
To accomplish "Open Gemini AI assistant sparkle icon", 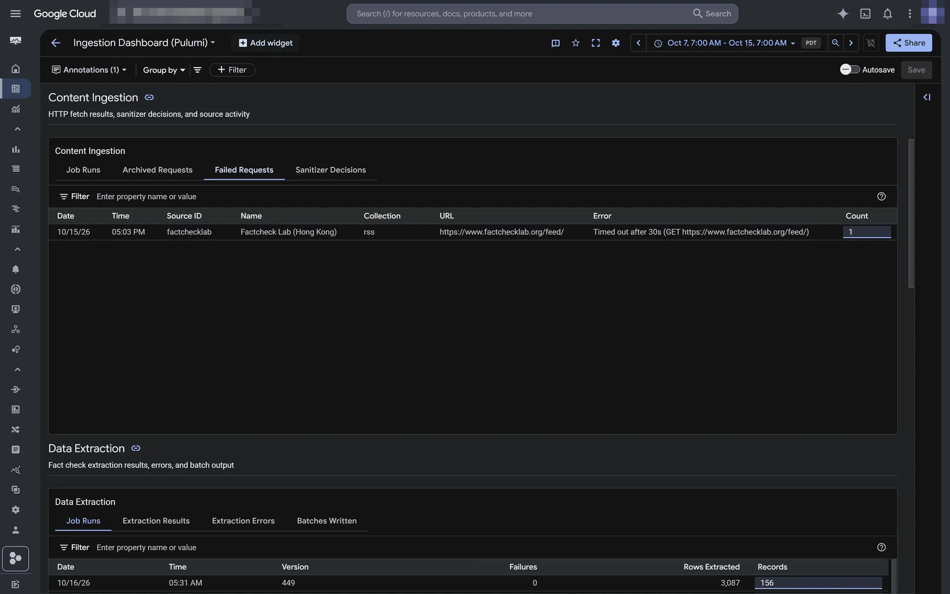I will 843,13.
